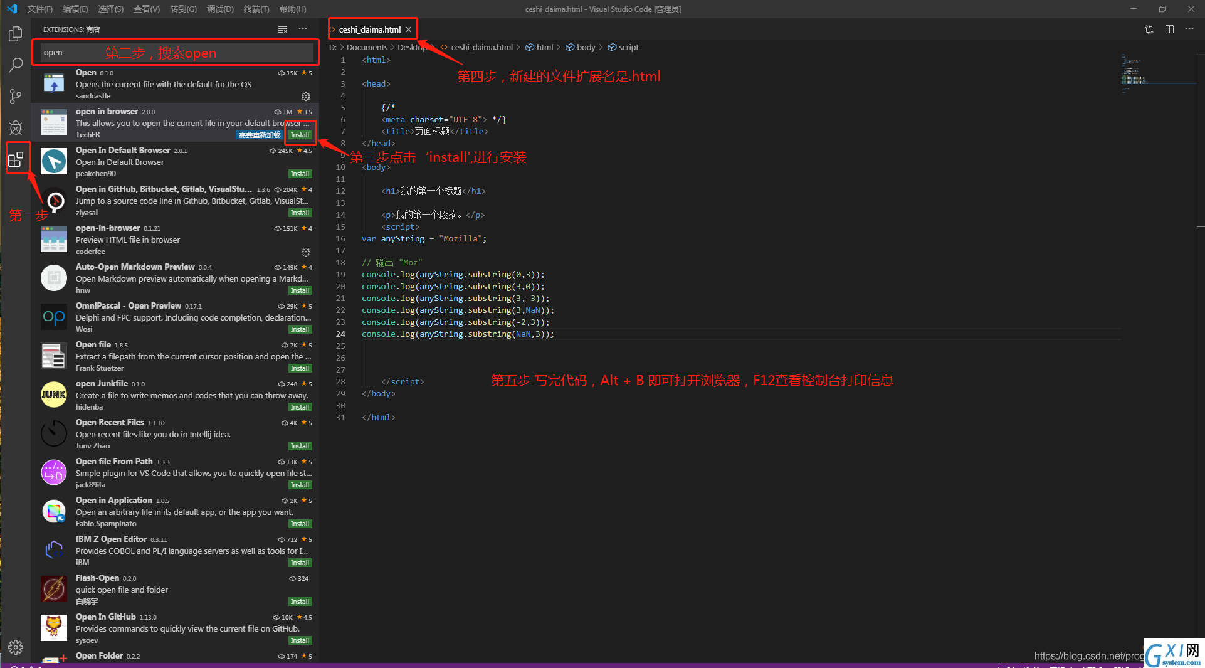Open the 文件(F) menu
This screenshot has width=1205, height=668.
(x=40, y=9)
